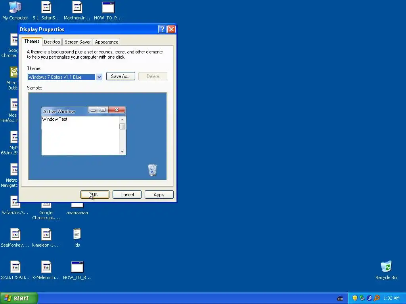
Task: Click the help question mark button
Action: click(162, 29)
